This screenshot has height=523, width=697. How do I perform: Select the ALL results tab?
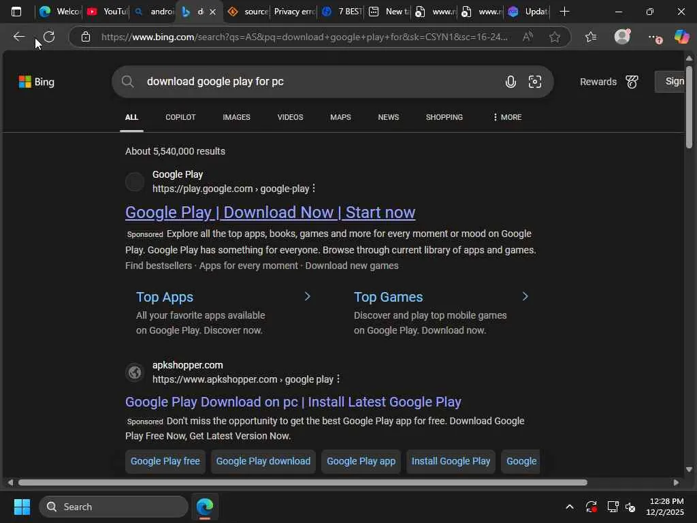(131, 117)
